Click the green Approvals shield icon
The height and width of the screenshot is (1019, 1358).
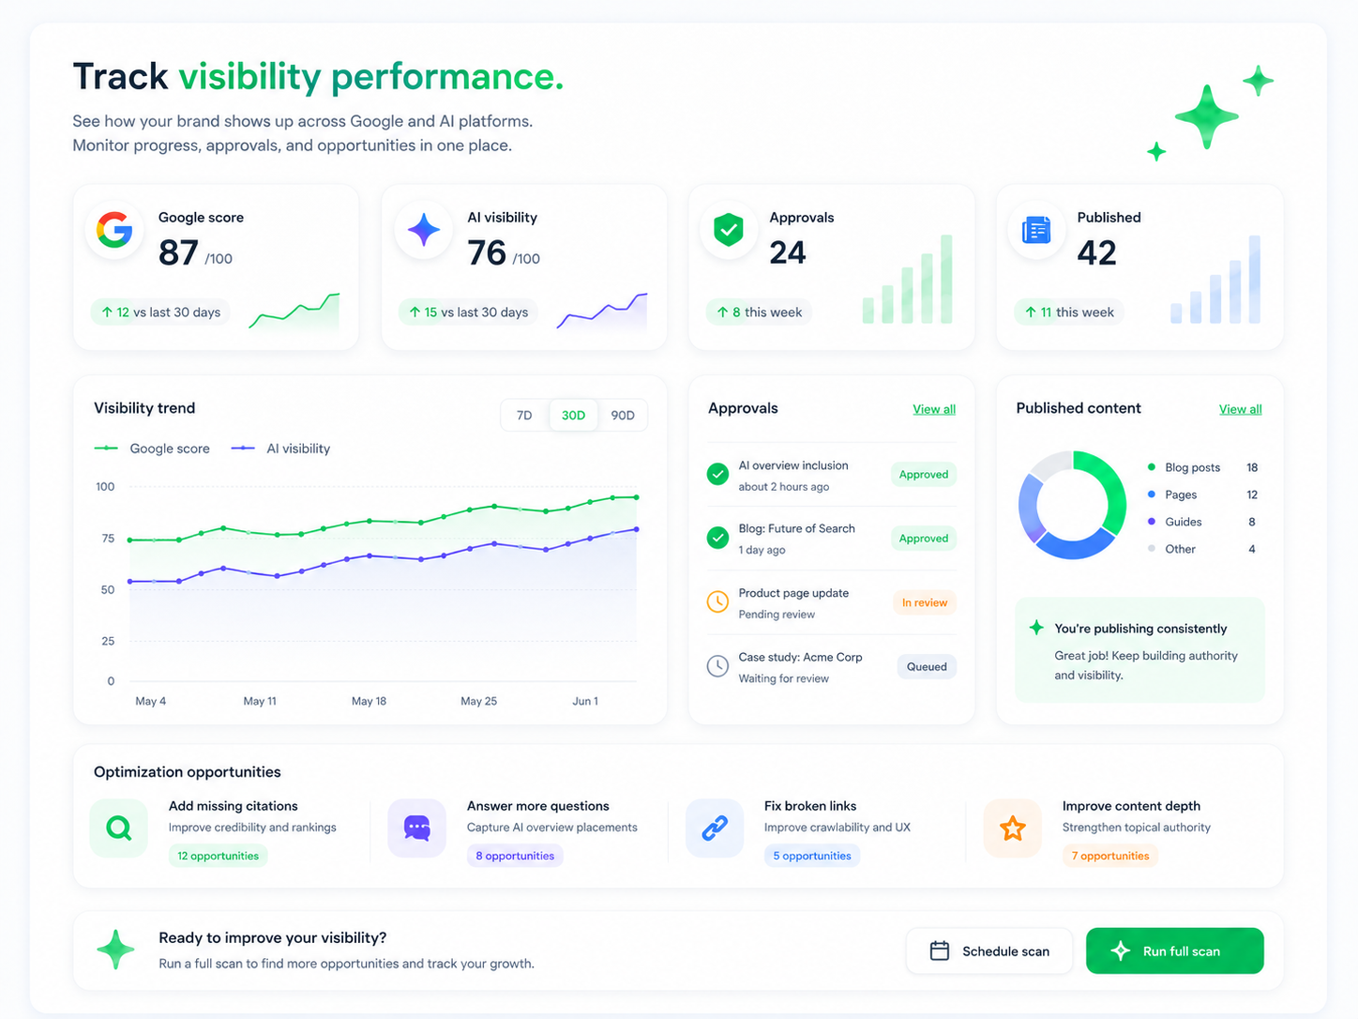point(729,230)
